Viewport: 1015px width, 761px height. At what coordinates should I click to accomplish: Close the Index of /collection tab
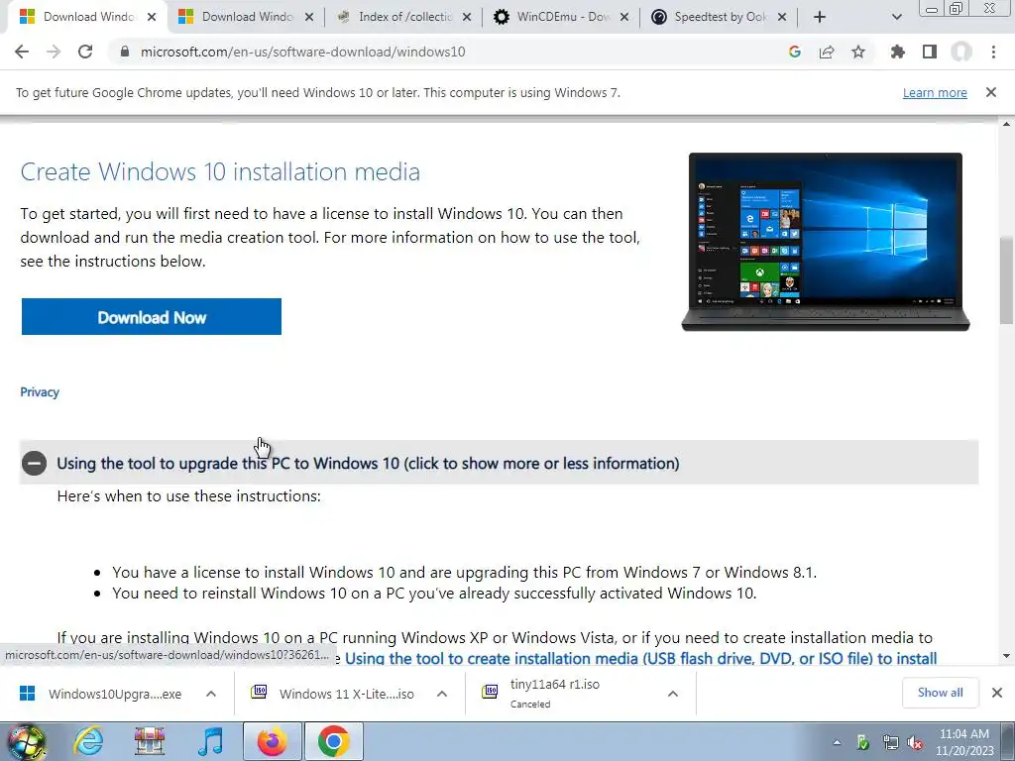466,17
